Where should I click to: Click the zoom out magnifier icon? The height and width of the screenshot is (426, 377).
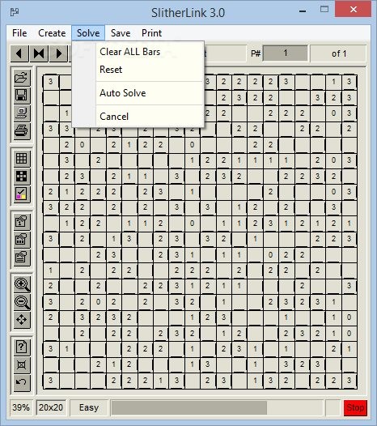(x=22, y=302)
